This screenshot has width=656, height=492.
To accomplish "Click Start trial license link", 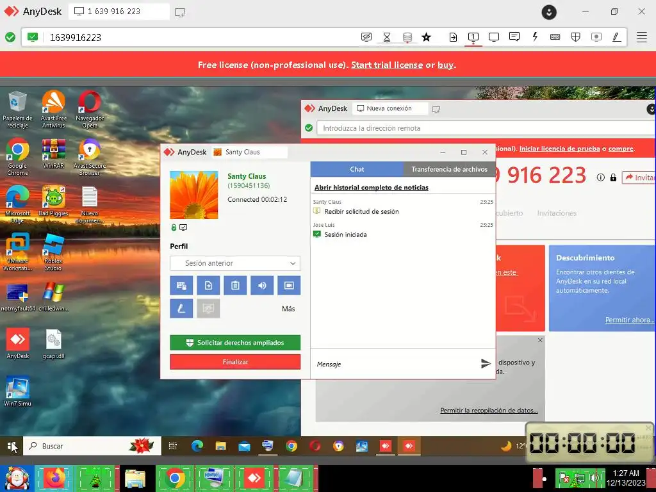I will click(x=386, y=65).
